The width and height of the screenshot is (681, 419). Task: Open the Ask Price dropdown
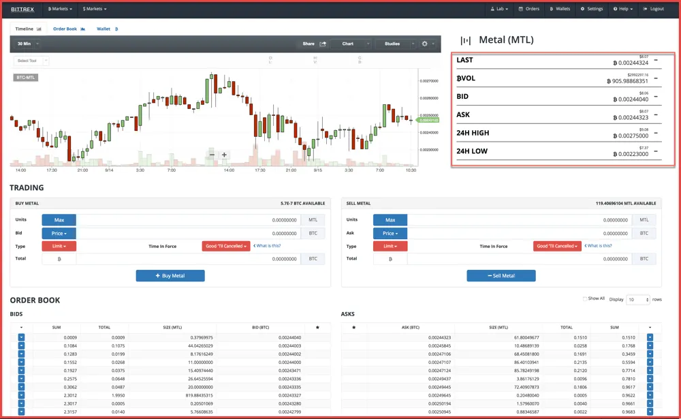[x=390, y=234]
